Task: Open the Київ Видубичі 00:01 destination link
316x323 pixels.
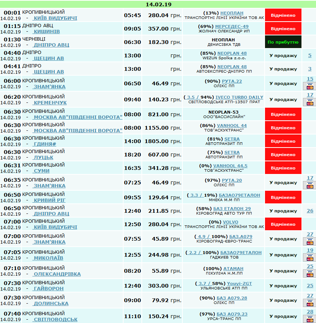Action: [x=55, y=18]
